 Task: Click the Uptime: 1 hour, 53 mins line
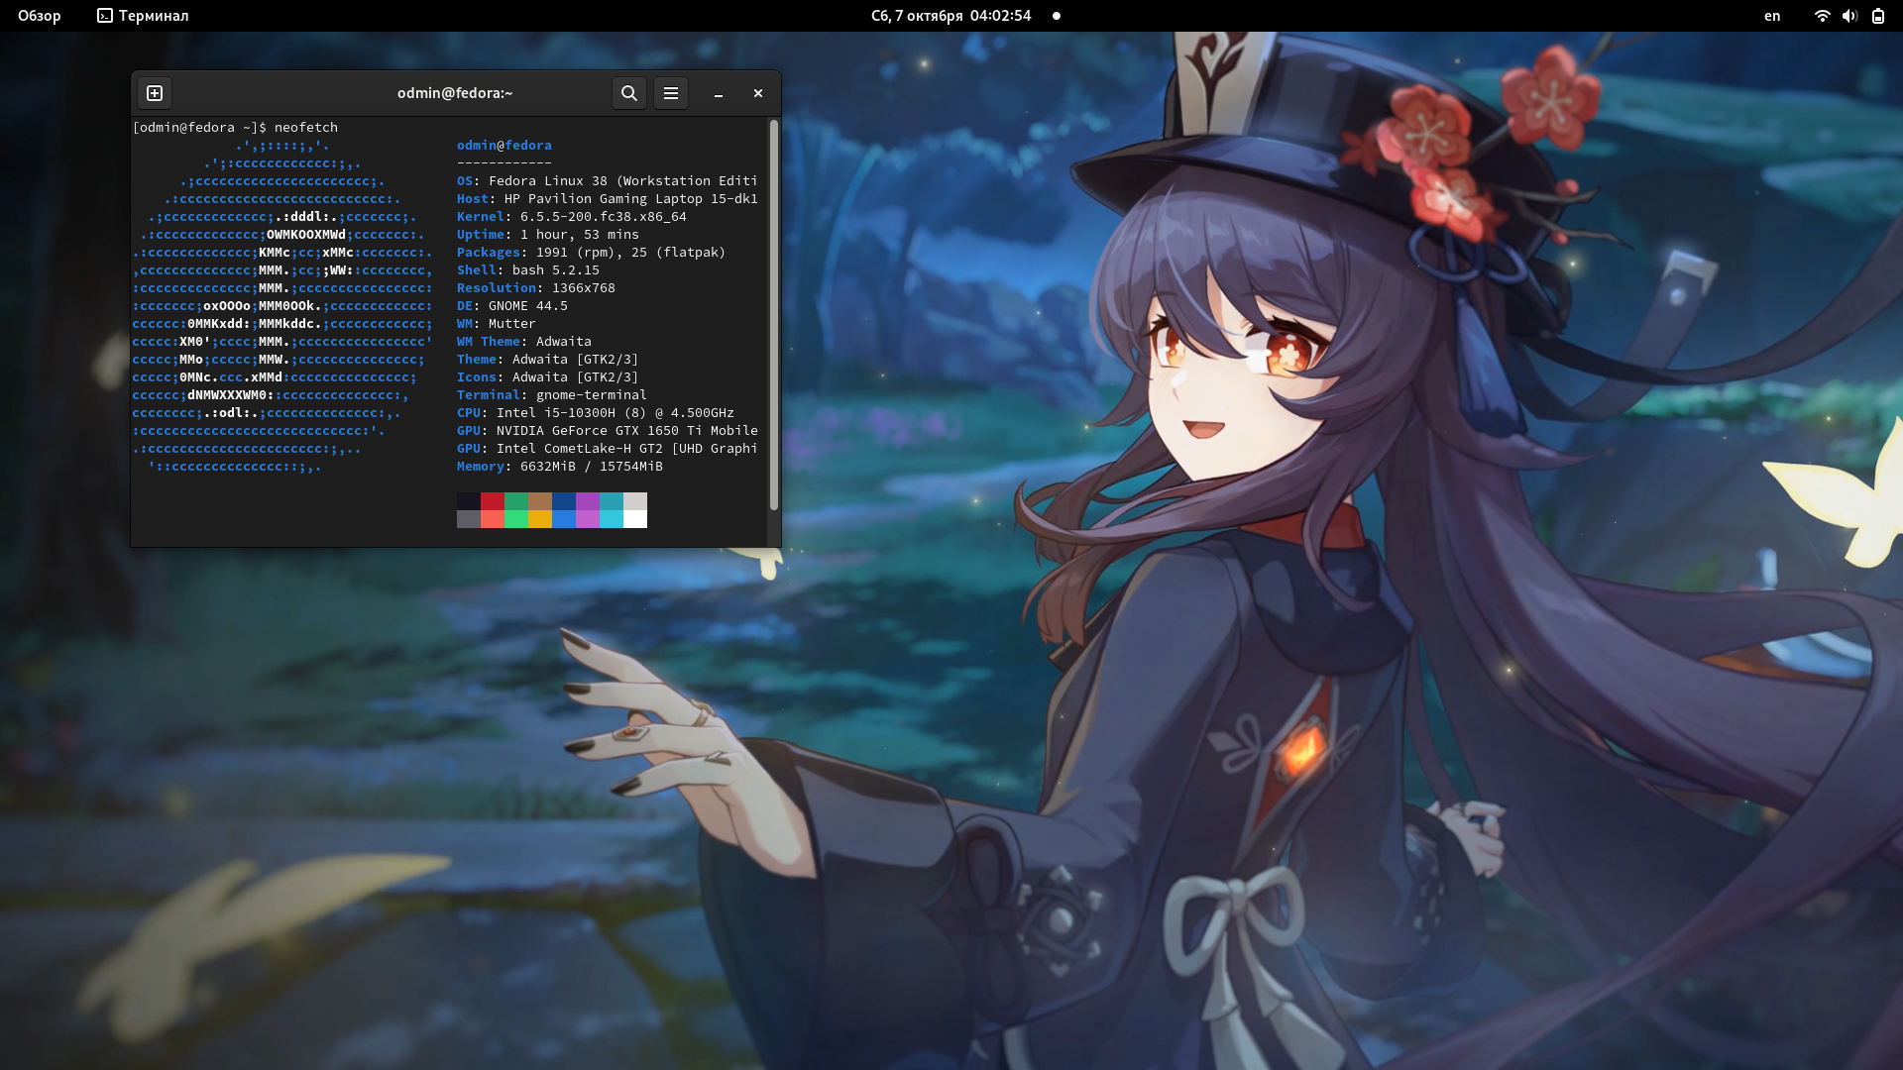pyautogui.click(x=548, y=235)
